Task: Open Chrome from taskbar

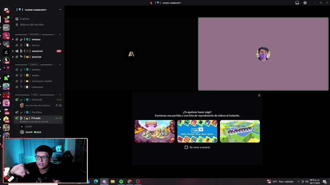Action: 130,182
